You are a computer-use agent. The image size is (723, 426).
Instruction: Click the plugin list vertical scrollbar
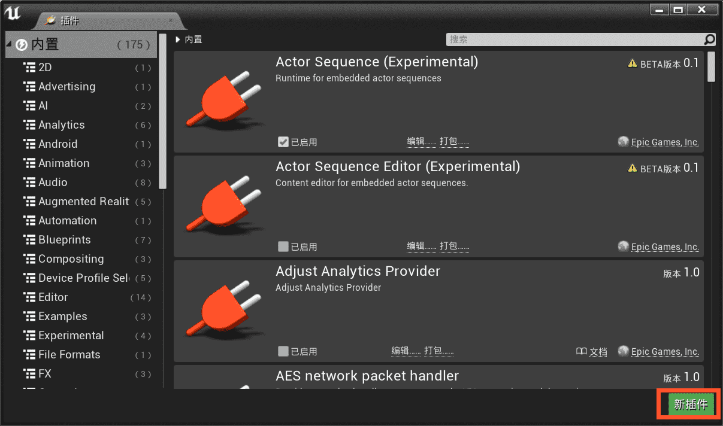pyautogui.click(x=711, y=66)
